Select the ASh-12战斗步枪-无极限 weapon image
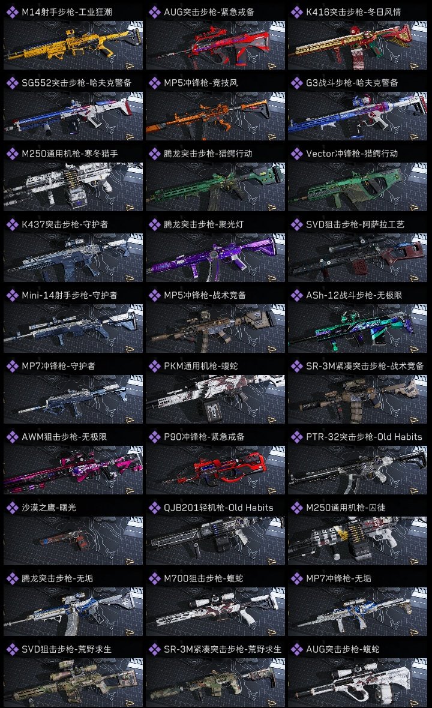 coord(358,328)
